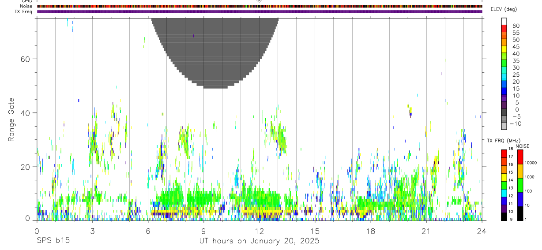Pick the green 100–1000 NOISE swatch
The image size is (542, 250).
[520, 185]
